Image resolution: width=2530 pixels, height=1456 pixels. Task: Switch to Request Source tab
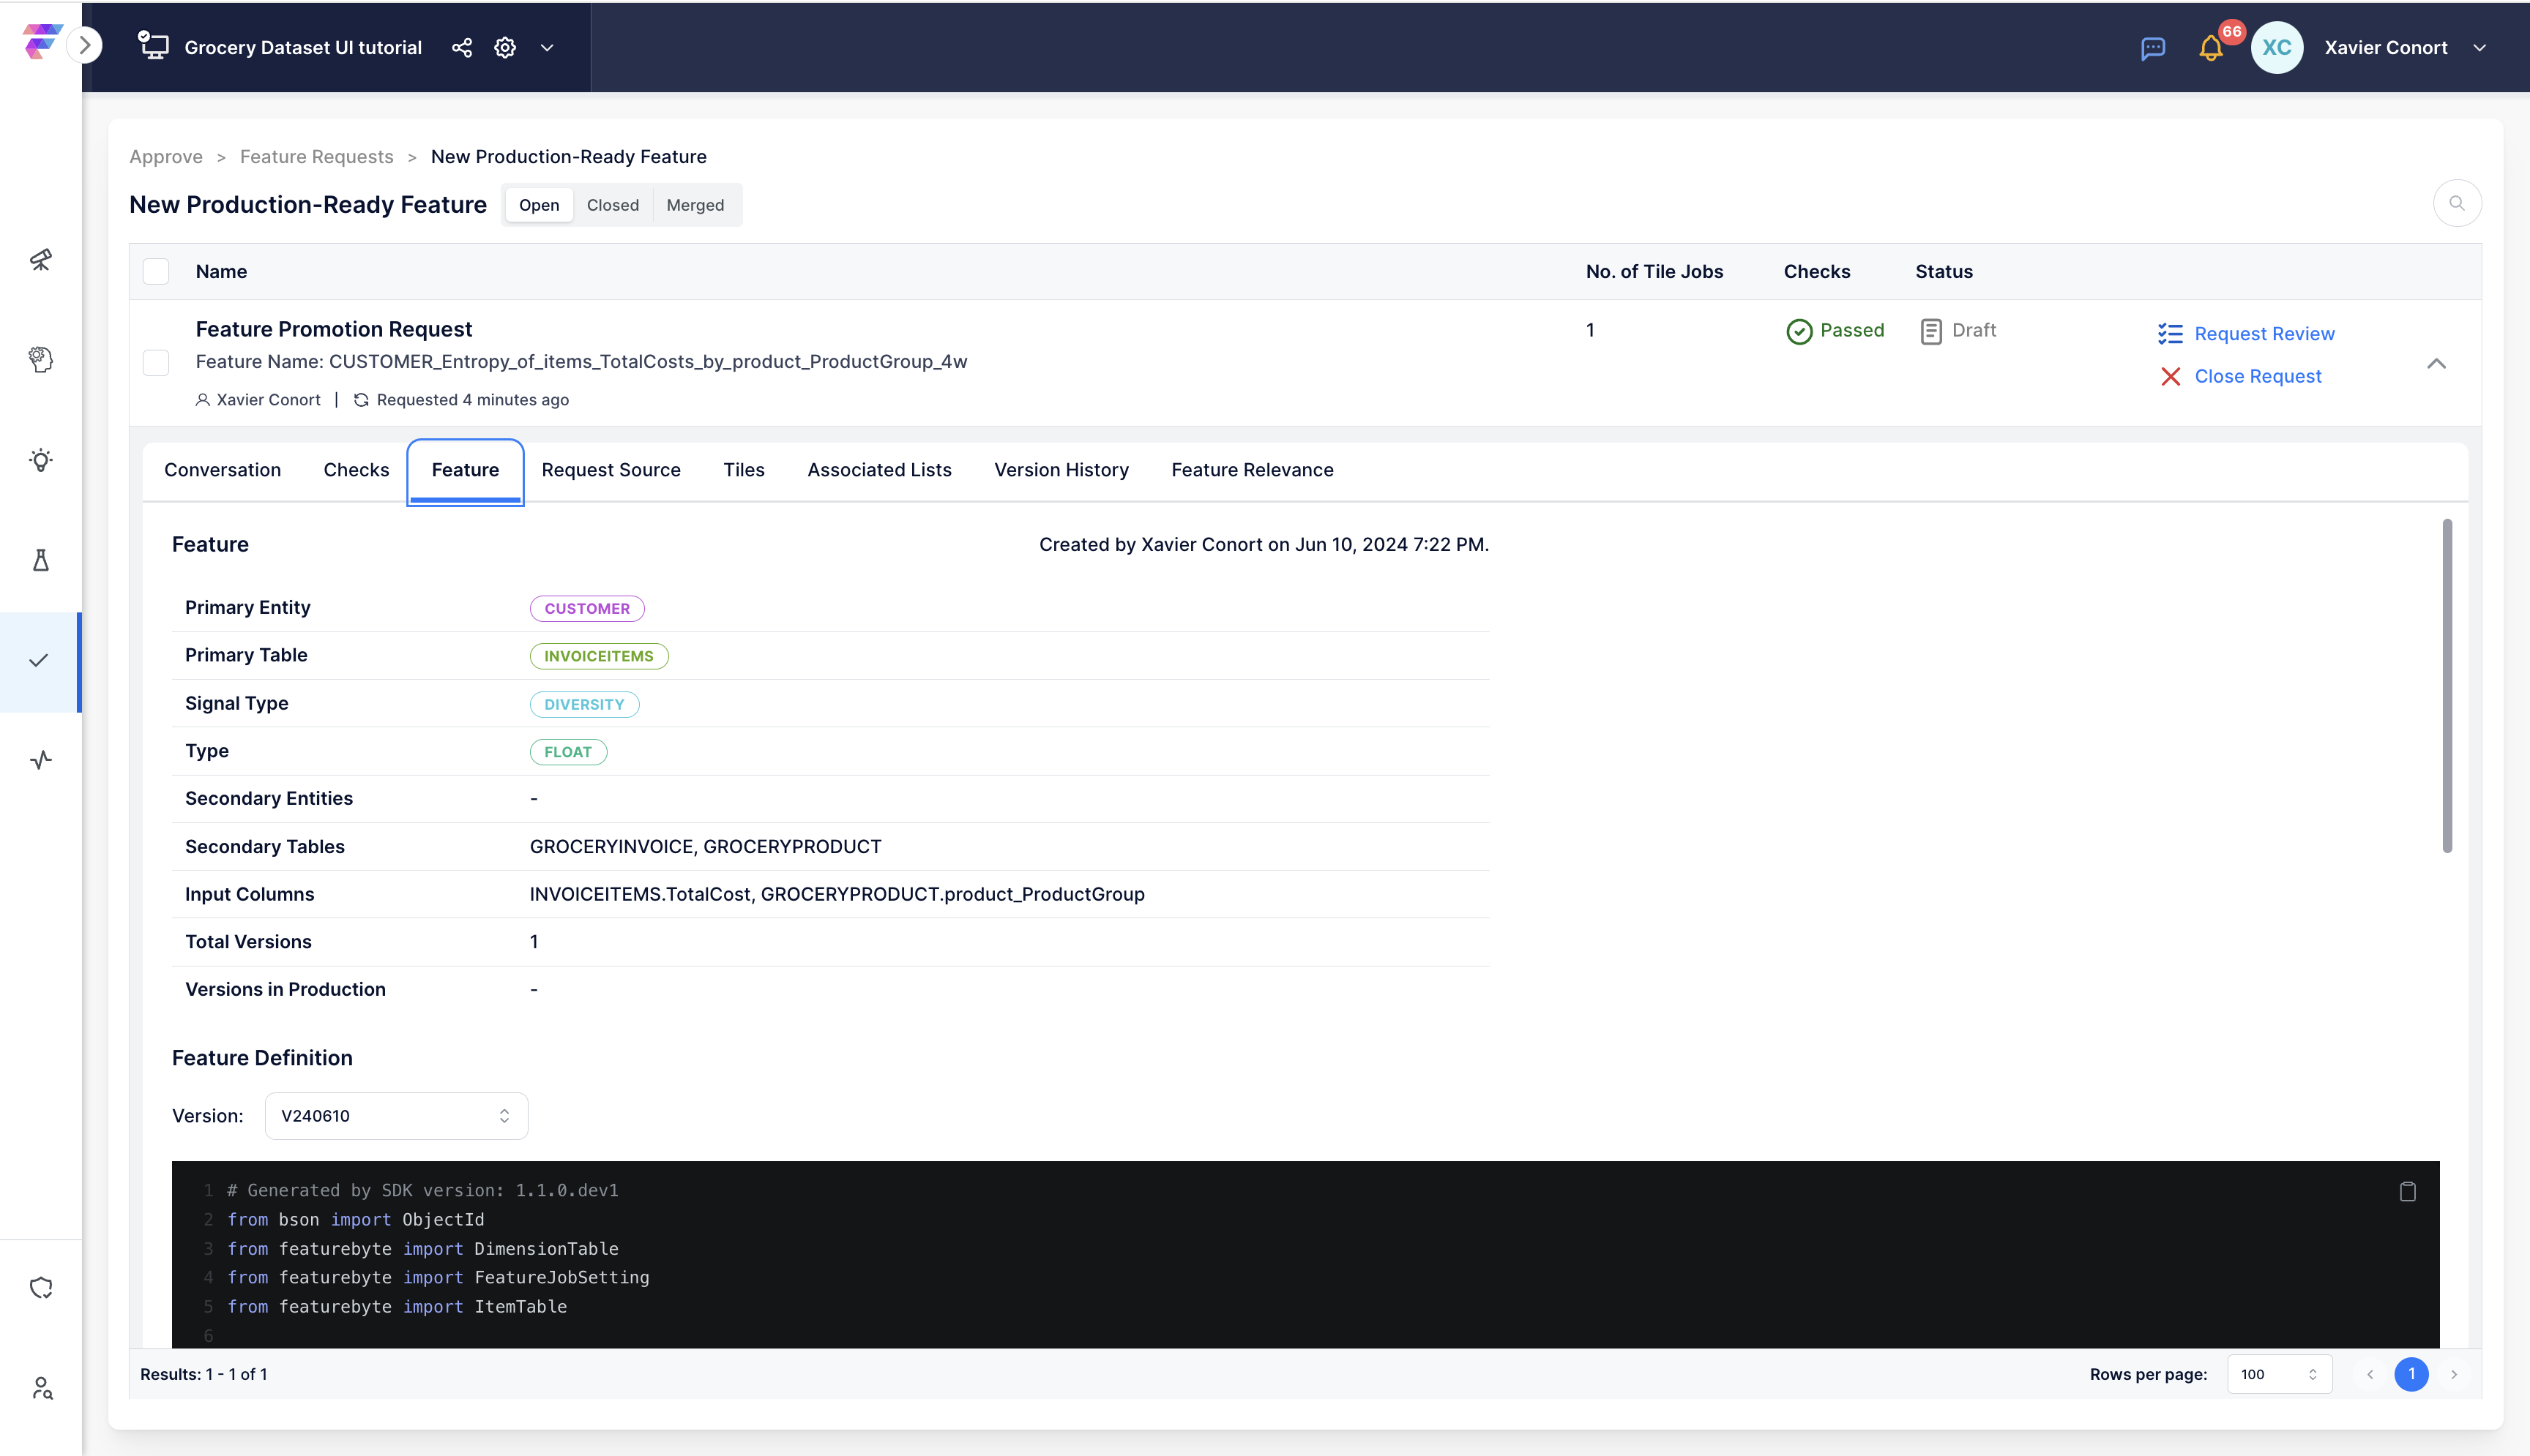coord(611,470)
